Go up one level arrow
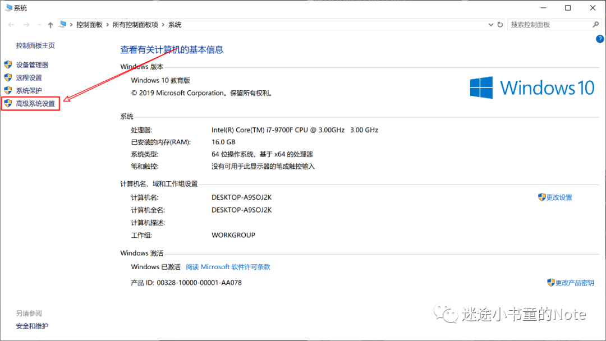 pyautogui.click(x=50, y=25)
